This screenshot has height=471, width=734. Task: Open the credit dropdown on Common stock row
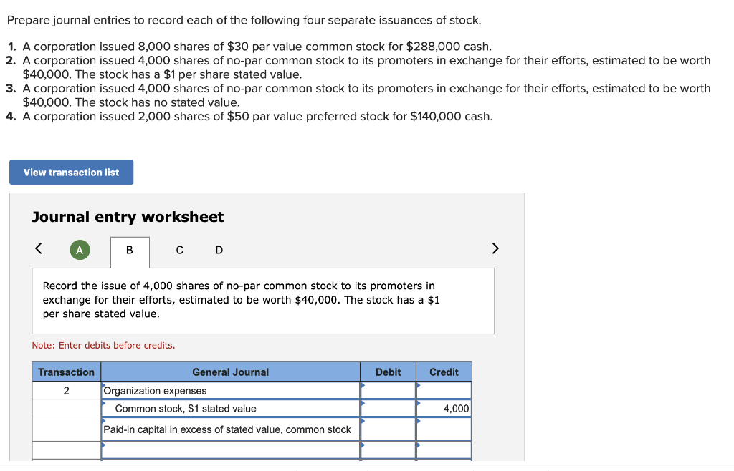click(x=419, y=404)
